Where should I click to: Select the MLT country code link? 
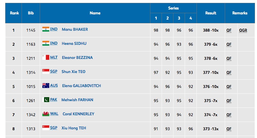pyautogui.click(x=54, y=57)
